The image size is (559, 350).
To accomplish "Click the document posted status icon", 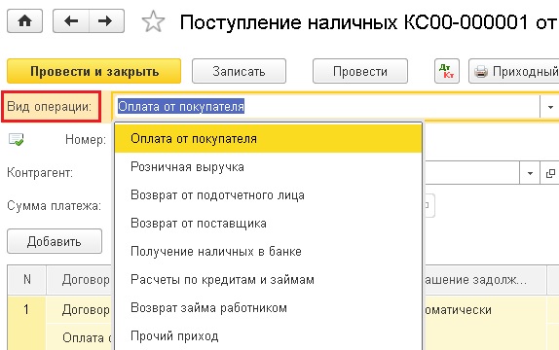I will [x=16, y=139].
